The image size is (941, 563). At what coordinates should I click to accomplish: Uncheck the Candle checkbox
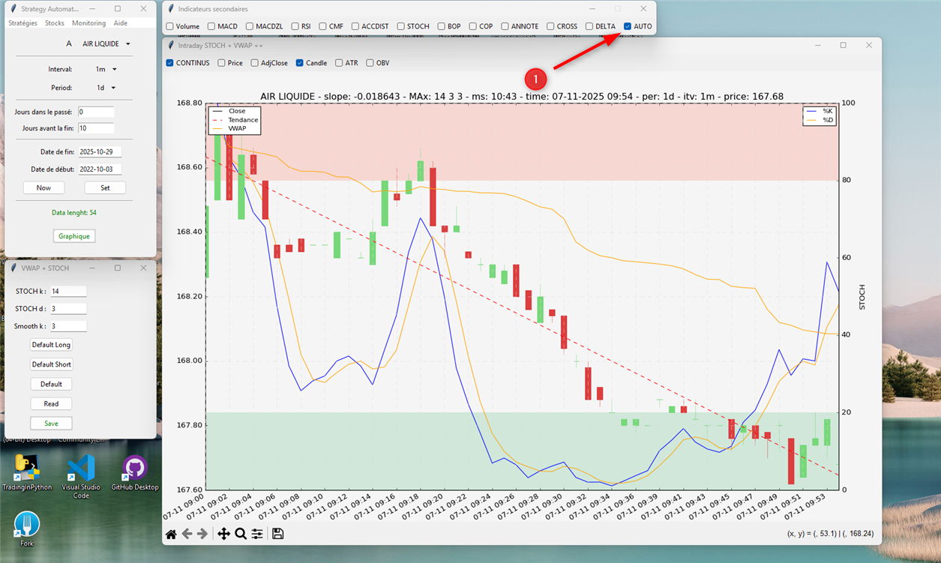(299, 63)
